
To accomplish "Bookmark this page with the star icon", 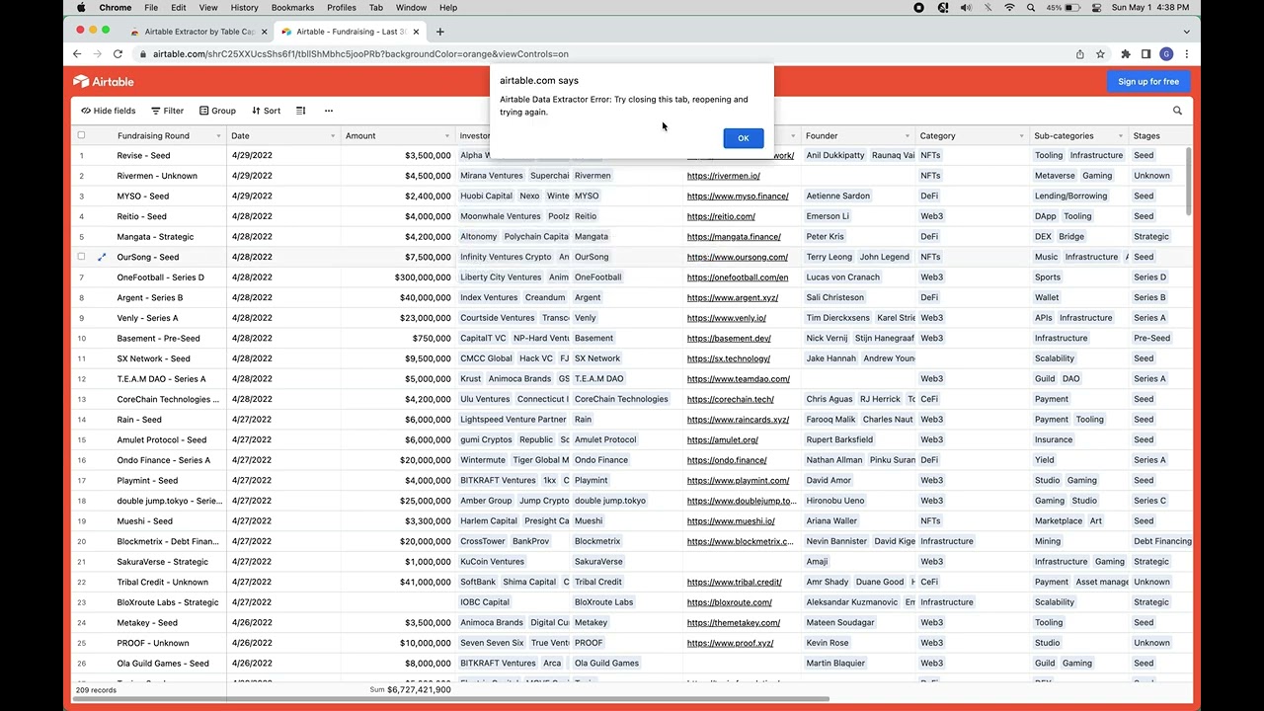I will pos(1100,54).
